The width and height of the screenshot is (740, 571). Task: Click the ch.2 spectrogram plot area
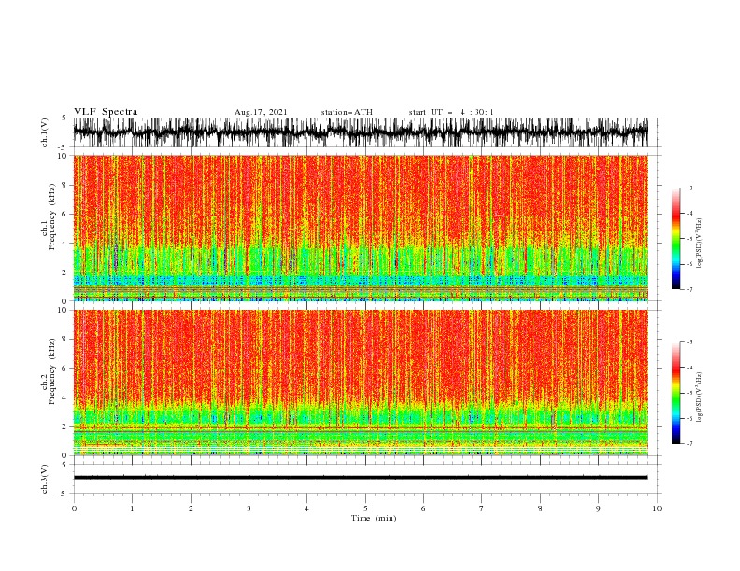[x=360, y=383]
